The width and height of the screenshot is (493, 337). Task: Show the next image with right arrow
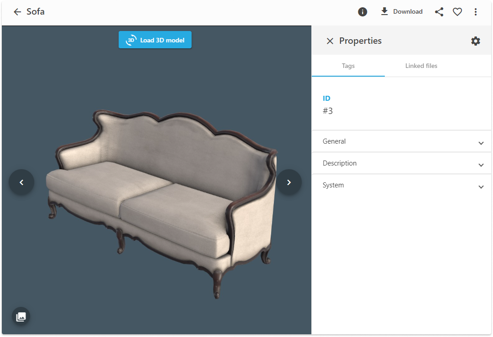coord(288,182)
